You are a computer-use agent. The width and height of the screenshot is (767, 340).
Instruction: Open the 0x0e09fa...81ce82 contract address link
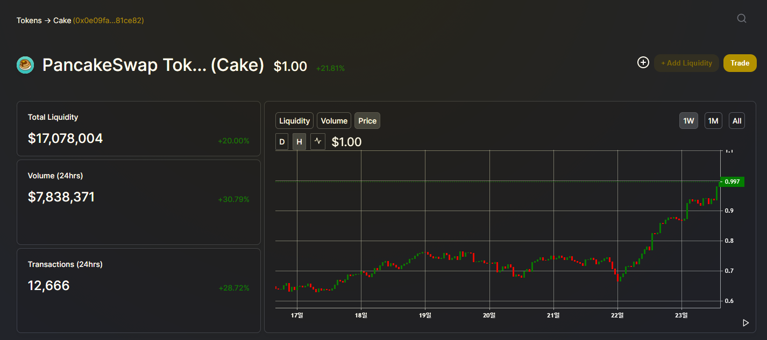click(109, 20)
